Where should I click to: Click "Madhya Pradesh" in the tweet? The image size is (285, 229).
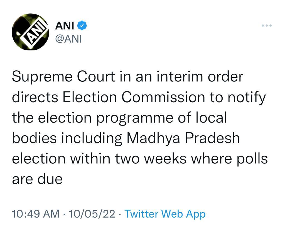coord(183,138)
